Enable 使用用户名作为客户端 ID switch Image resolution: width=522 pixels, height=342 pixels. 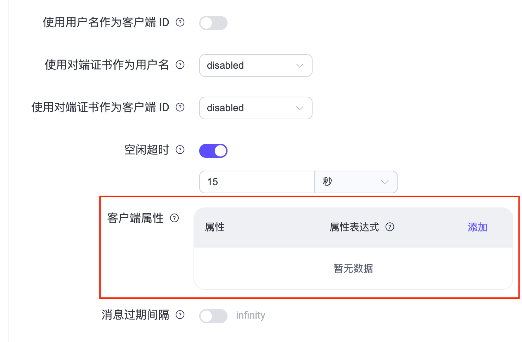coord(213,23)
